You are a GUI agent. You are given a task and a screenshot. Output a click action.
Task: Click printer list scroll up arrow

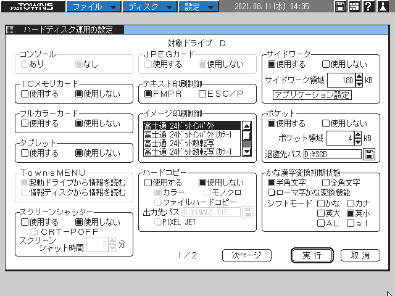pos(247,126)
